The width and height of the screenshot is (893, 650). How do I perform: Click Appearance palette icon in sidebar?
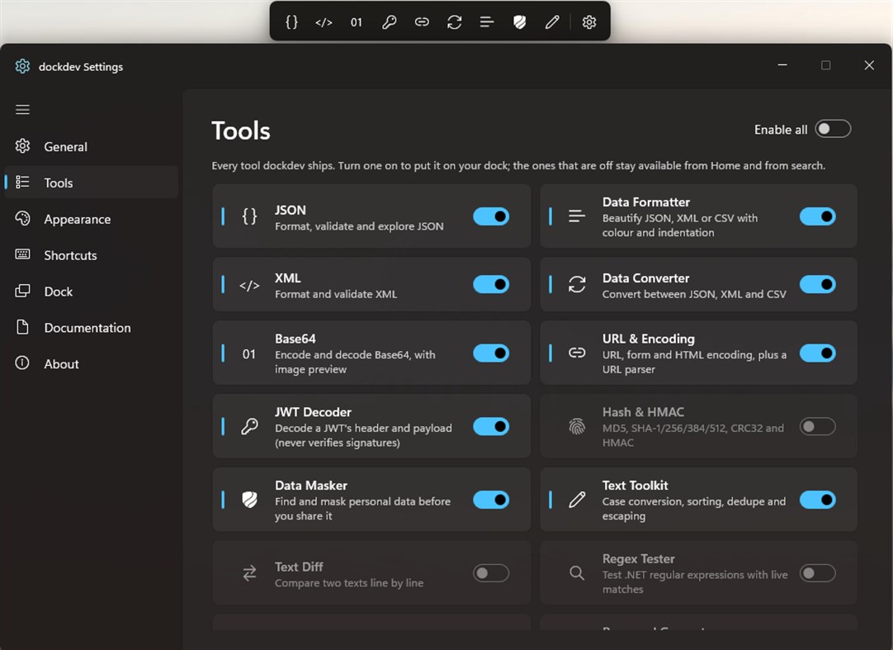[x=22, y=218]
